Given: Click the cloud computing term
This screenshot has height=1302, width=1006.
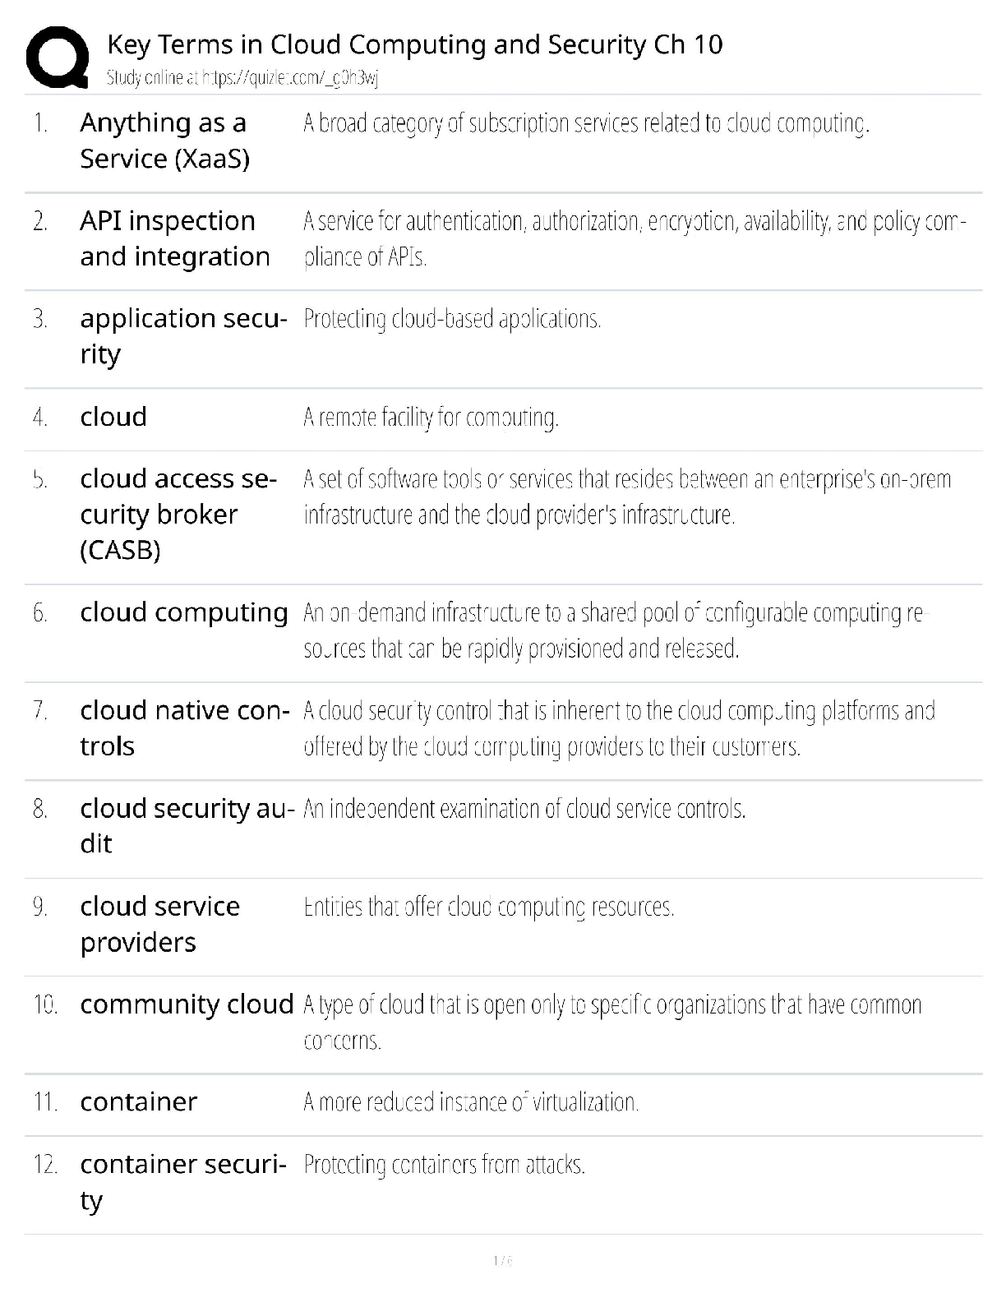Looking at the screenshot, I should 184,612.
